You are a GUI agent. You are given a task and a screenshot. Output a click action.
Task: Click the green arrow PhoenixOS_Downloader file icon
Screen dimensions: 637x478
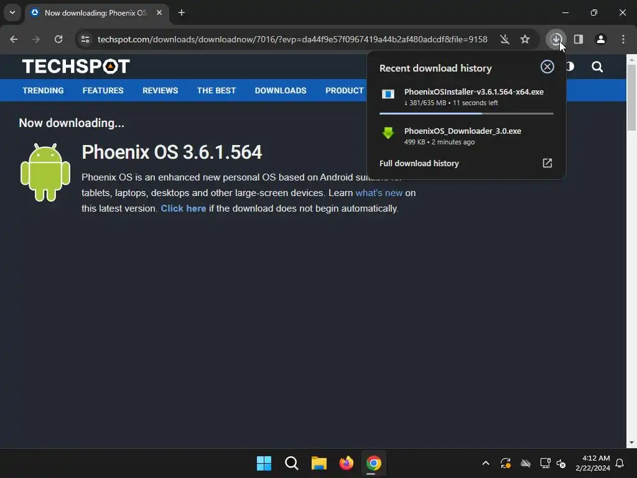coord(388,133)
